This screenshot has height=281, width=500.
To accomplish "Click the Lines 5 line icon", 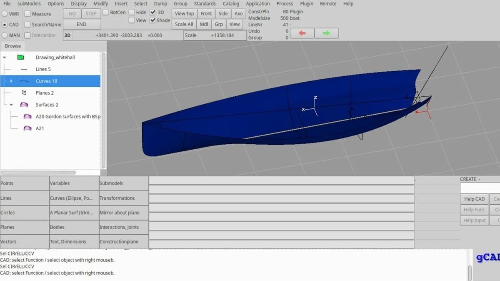I will click(x=24, y=69).
